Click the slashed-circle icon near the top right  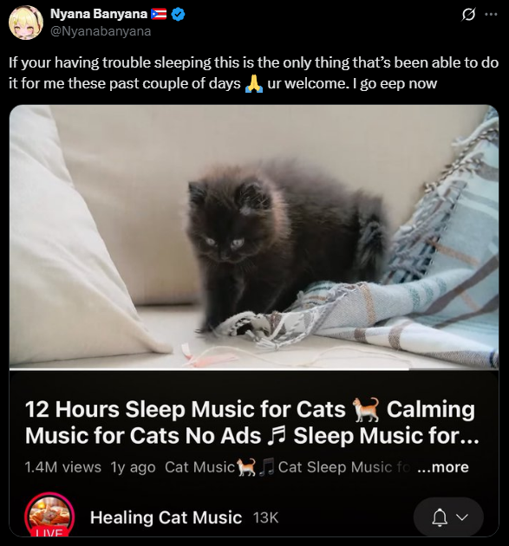pyautogui.click(x=468, y=14)
